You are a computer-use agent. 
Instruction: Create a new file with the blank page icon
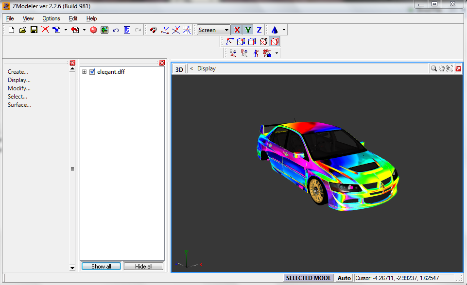[11, 30]
